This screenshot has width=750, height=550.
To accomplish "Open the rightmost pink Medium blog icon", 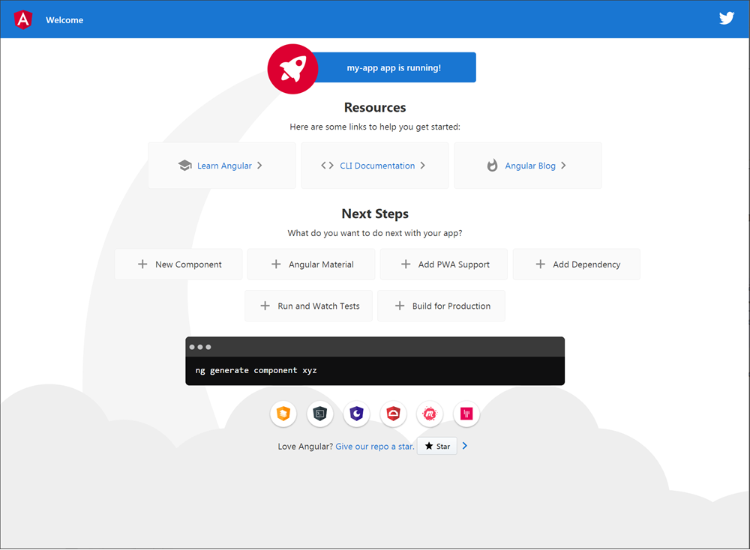I will coord(466,414).
